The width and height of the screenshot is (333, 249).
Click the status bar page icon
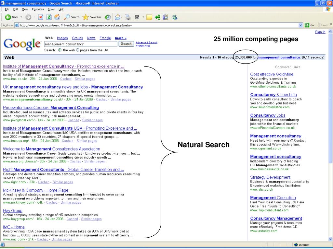[3, 245]
